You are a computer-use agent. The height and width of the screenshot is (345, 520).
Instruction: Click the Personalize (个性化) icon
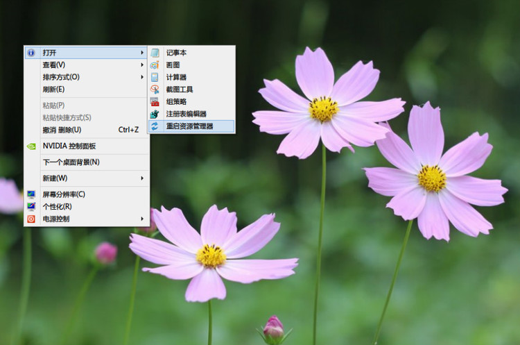[x=31, y=206]
